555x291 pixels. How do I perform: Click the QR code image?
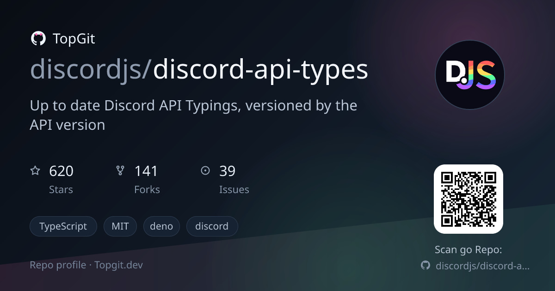click(x=469, y=199)
